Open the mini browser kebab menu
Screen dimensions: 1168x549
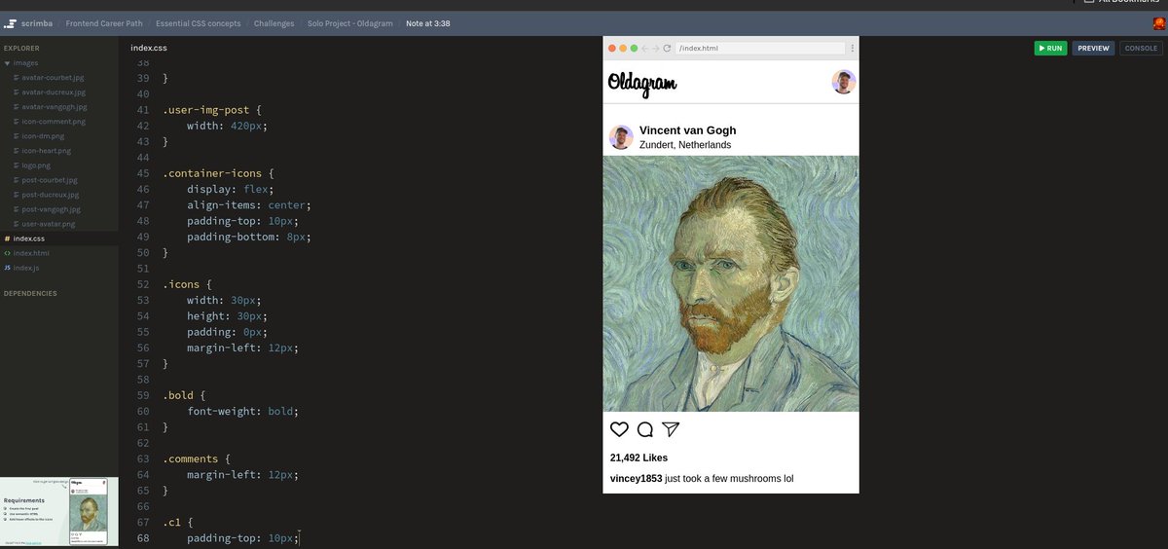[x=853, y=48]
